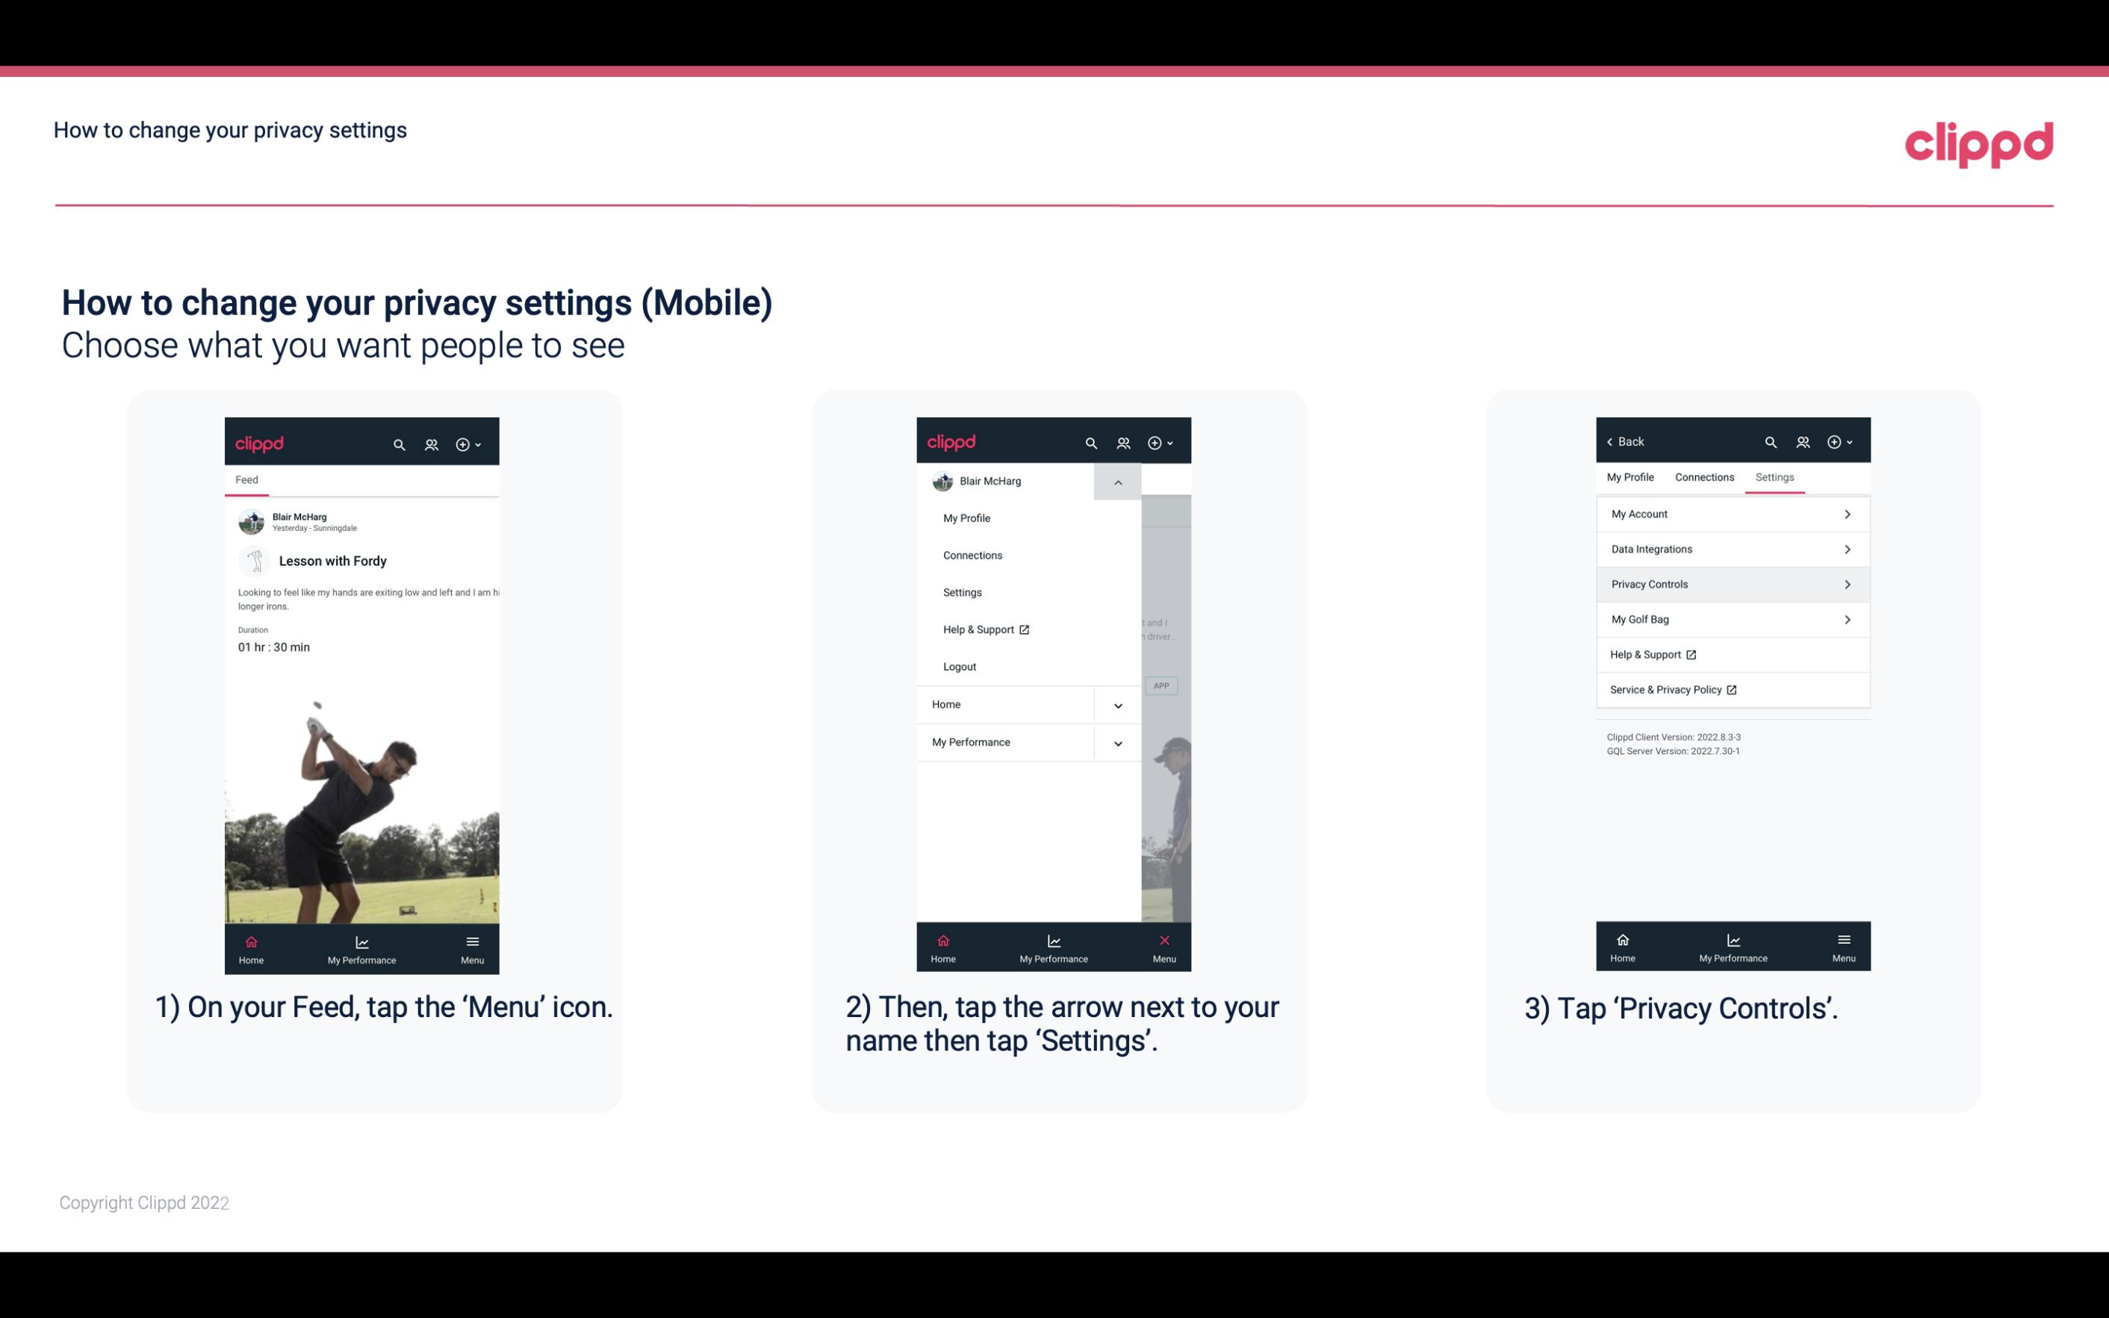
Task: Select Data Integrations in settings list
Action: click(1731, 548)
